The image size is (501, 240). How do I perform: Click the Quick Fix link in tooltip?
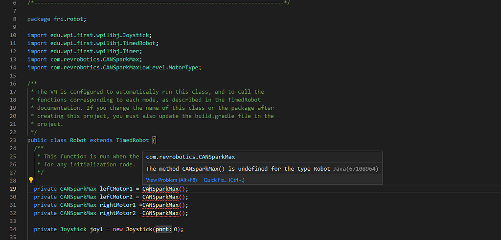[224, 180]
